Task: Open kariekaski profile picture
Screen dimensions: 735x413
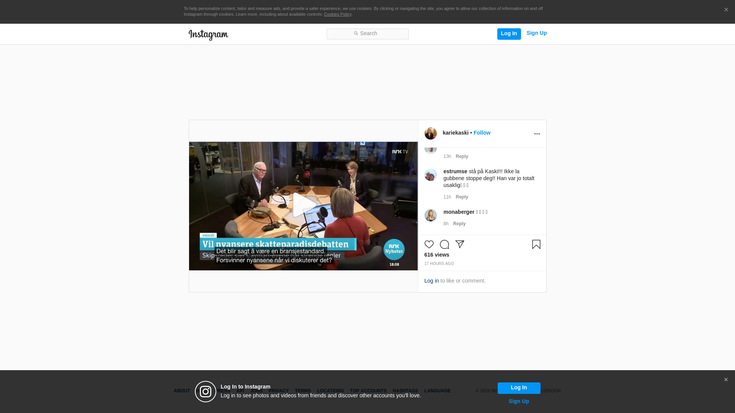Action: point(430,133)
